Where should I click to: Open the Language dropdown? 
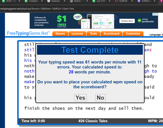(162, 35)
